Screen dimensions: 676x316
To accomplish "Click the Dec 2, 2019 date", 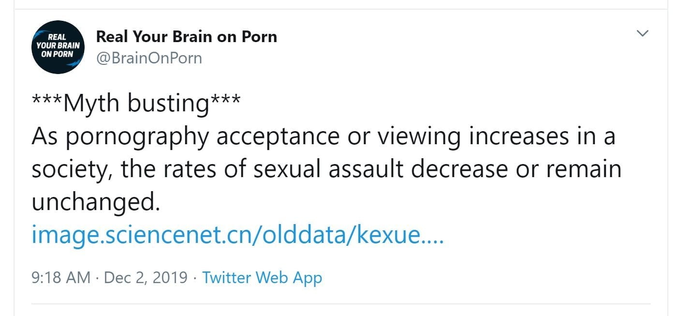I will click(x=146, y=277).
